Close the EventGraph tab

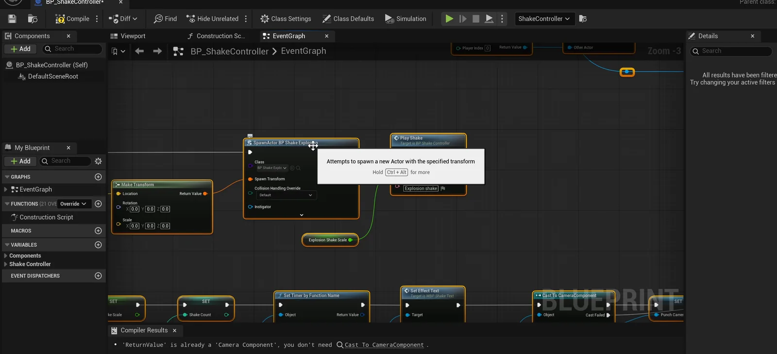pyautogui.click(x=326, y=36)
